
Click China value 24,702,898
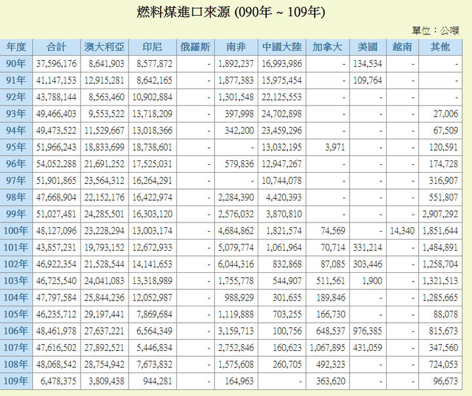[281, 114]
